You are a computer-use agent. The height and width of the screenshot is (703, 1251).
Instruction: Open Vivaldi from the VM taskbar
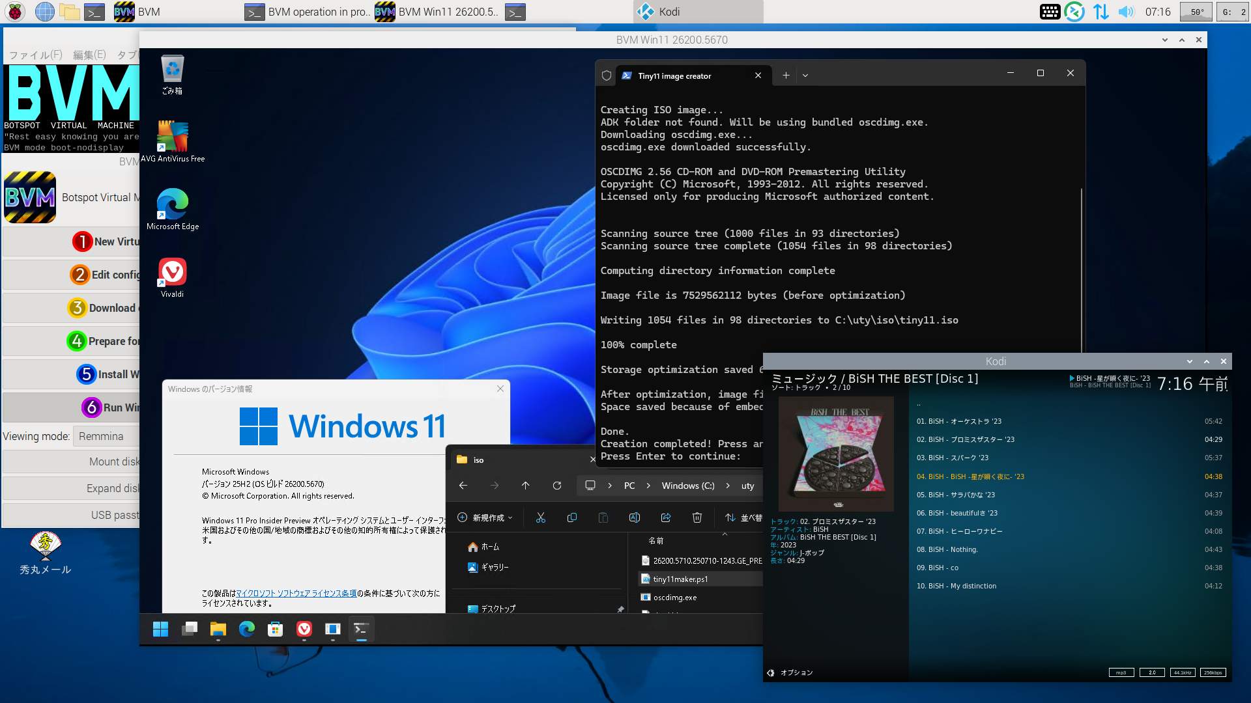(304, 629)
